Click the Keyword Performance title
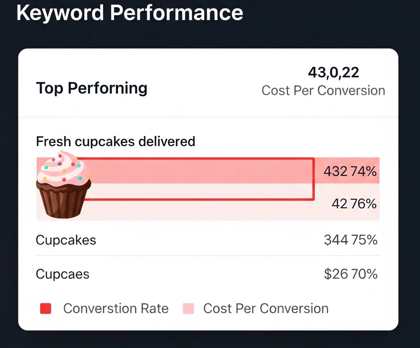Image resolution: width=420 pixels, height=348 pixels. click(x=129, y=12)
